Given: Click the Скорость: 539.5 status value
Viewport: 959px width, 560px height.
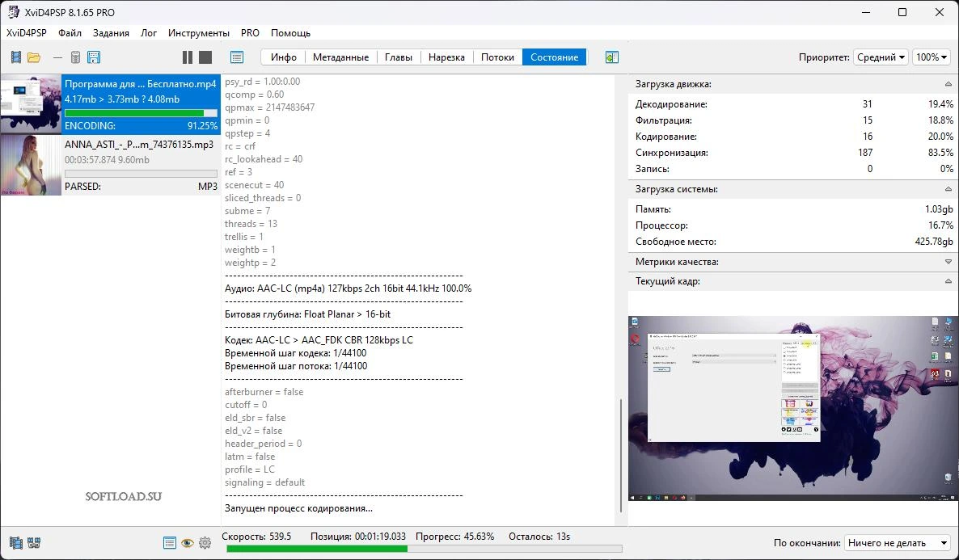Looking at the screenshot, I should click(x=256, y=536).
